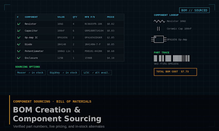Click the MFR P/N column header
Image resolution: width=219 pixels, height=131 pixels.
(x=90, y=17)
